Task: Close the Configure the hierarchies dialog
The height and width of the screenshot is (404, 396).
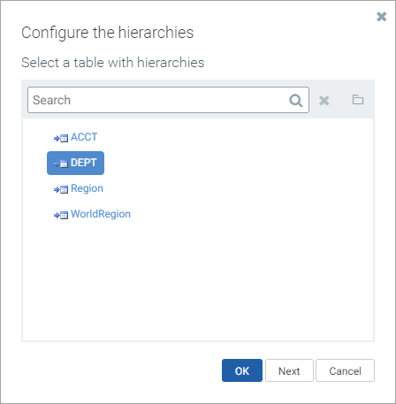Action: coord(382,17)
